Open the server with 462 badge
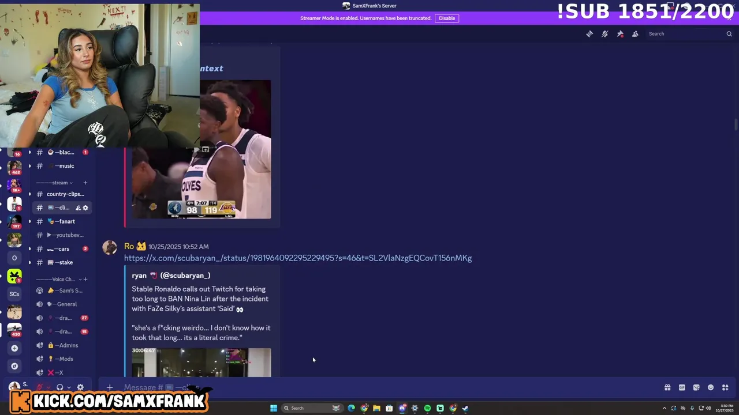739x415 pixels. [x=14, y=167]
